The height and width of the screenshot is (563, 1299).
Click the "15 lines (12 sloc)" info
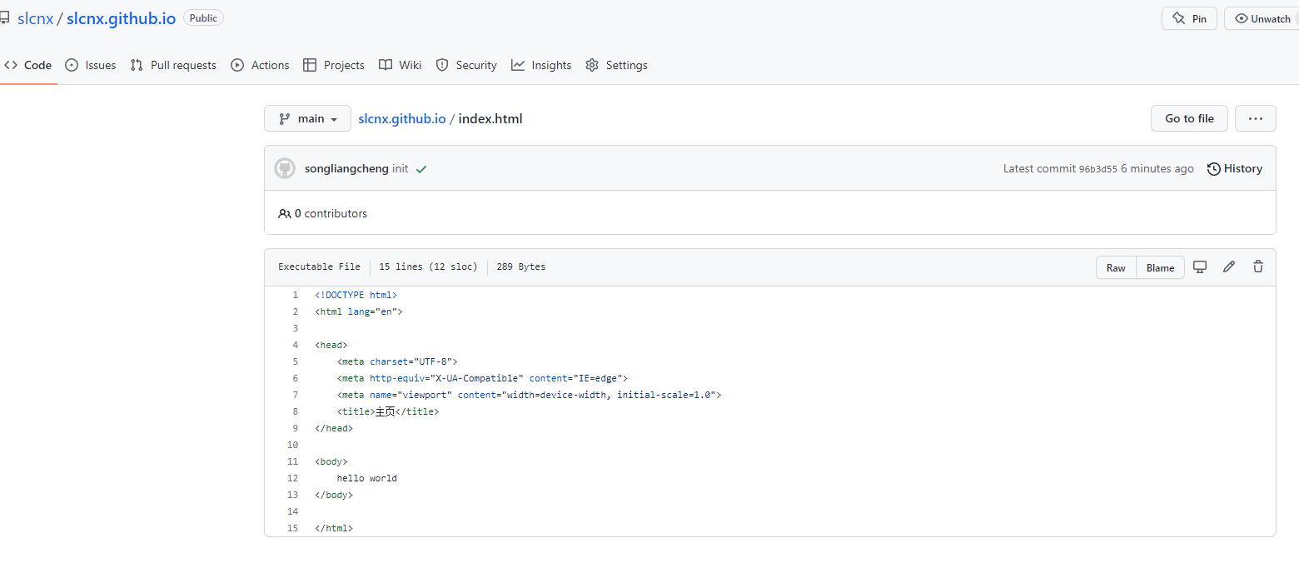(x=428, y=267)
